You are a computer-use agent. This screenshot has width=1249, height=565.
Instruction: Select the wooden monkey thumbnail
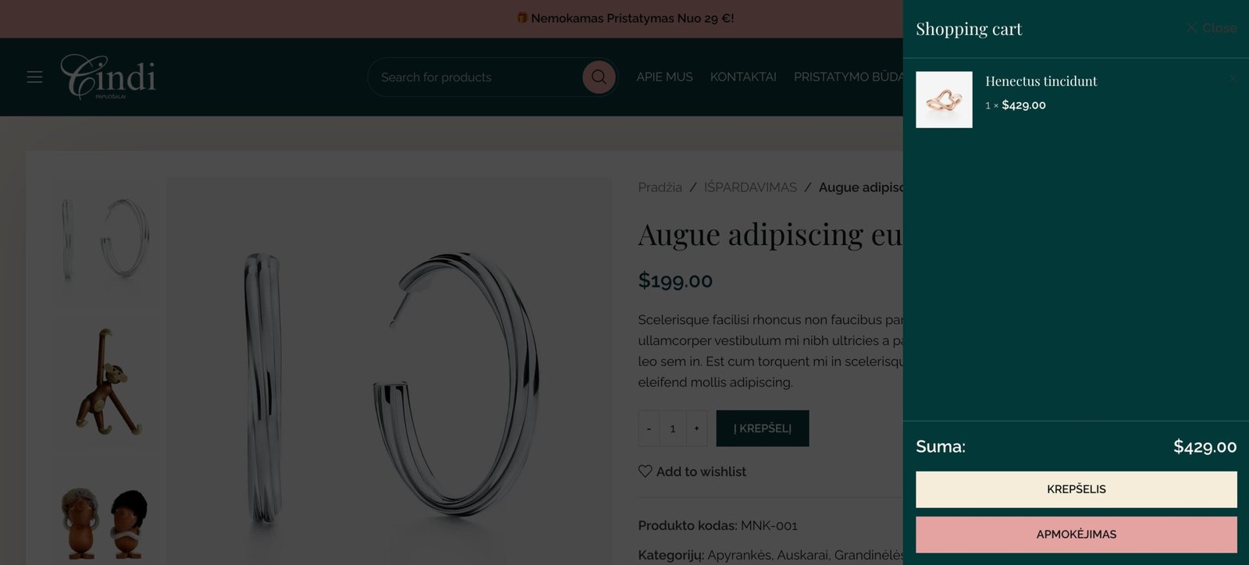[105, 382]
